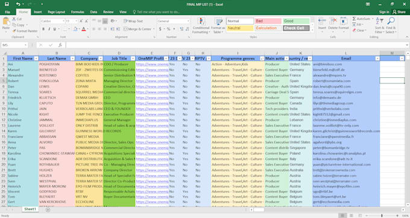
Task: Apply Percent style format
Action: [169, 29]
